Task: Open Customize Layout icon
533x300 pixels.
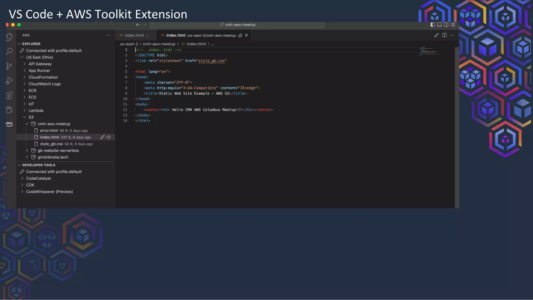Action: 453,25
